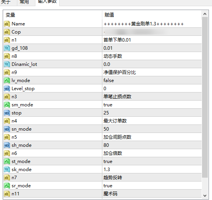Image resolution: width=212 pixels, height=200 pixels.
Task: Click the integer icon beside Level_stop
Action: [x=7, y=89]
